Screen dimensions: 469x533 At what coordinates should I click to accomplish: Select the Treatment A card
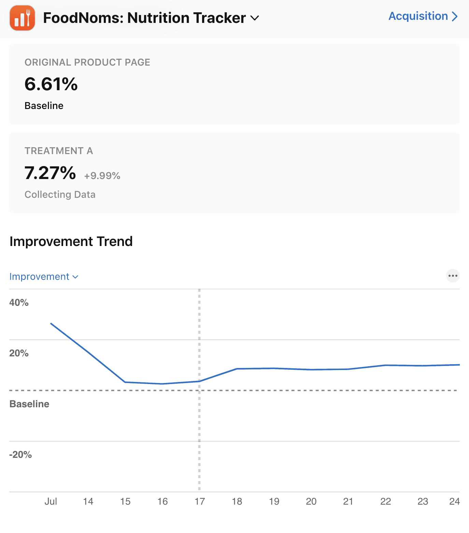point(234,173)
